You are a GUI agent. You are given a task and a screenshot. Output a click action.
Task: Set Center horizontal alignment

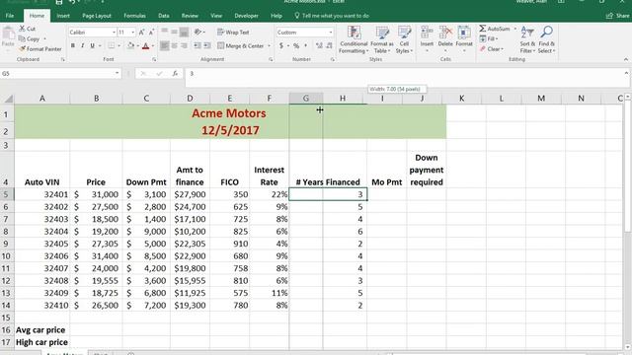tap(174, 46)
